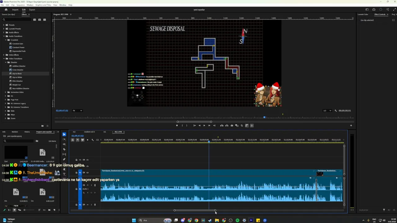This screenshot has height=223, width=397.
Task: Mute track A1
Action: (87, 185)
